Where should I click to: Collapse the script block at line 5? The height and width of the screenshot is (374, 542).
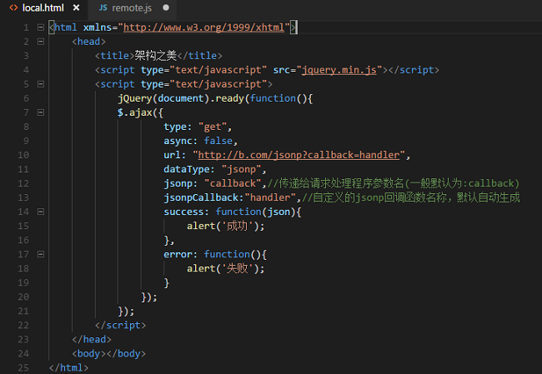41,84
